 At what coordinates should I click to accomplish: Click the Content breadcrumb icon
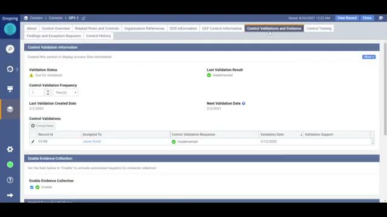tap(26, 18)
